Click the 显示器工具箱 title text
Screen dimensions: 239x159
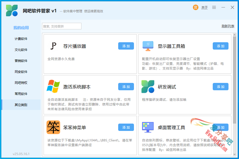click(x=172, y=46)
